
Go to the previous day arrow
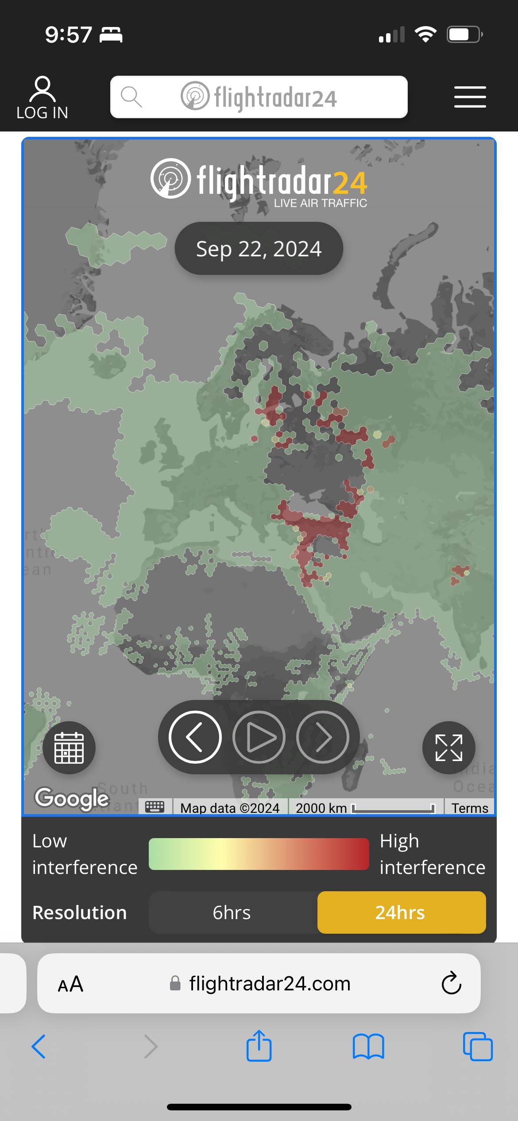tap(195, 737)
